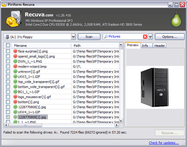The height and width of the screenshot is (147, 187).
Task: Select the file bottom_wide_transparent[1].gif
Action: tap(41, 87)
